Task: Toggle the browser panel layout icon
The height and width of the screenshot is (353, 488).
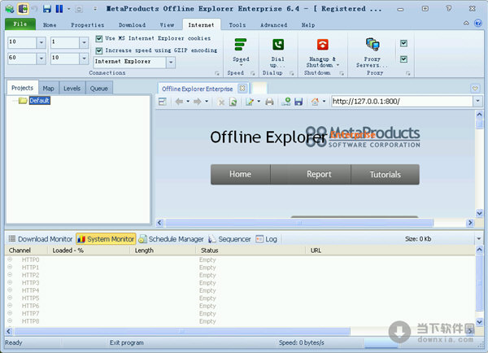Action: [x=163, y=102]
